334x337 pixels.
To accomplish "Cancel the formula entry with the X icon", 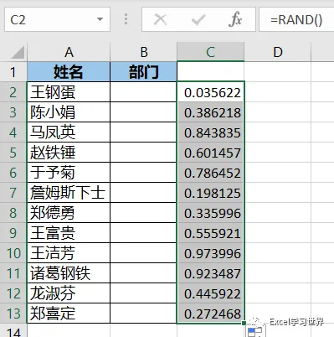I will (160, 20).
